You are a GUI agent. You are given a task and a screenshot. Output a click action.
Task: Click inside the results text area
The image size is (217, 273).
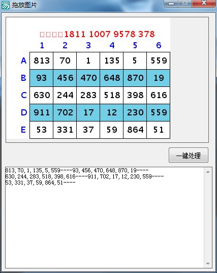[x=104, y=218]
